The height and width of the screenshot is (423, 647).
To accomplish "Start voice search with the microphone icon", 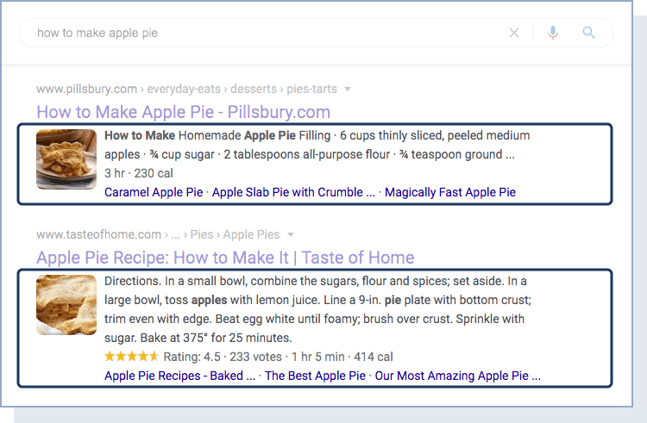I will click(553, 33).
